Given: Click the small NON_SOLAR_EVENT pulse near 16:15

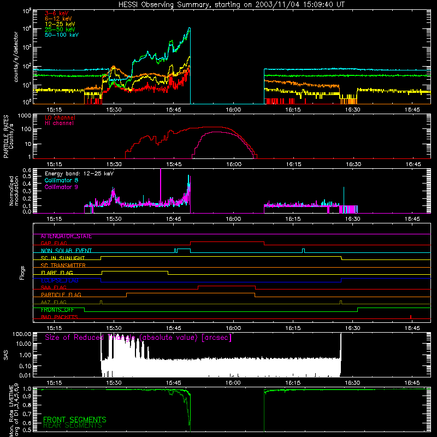Looking at the screenshot, I should (x=303, y=251).
